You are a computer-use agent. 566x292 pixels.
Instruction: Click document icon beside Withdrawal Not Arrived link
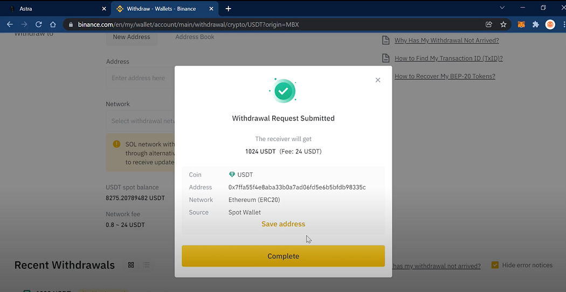(386, 40)
